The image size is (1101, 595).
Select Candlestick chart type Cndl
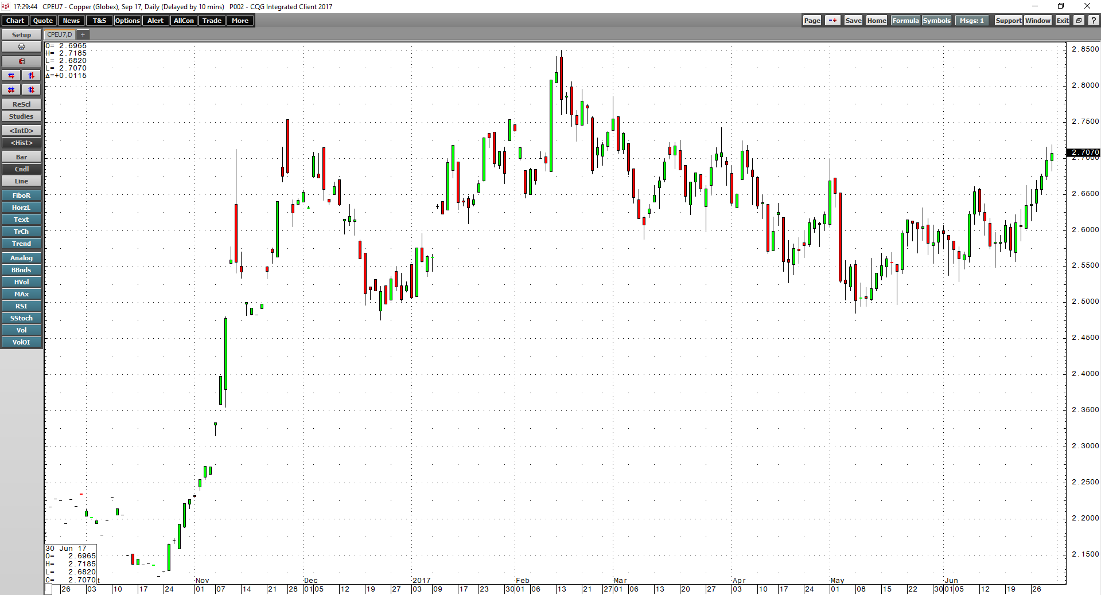tap(21, 169)
